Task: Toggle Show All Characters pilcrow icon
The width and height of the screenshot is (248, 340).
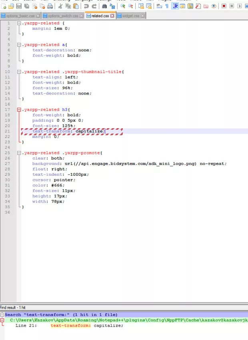Action: point(167,6)
